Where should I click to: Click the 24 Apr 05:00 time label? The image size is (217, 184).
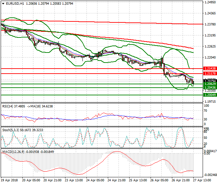coord(94,180)
